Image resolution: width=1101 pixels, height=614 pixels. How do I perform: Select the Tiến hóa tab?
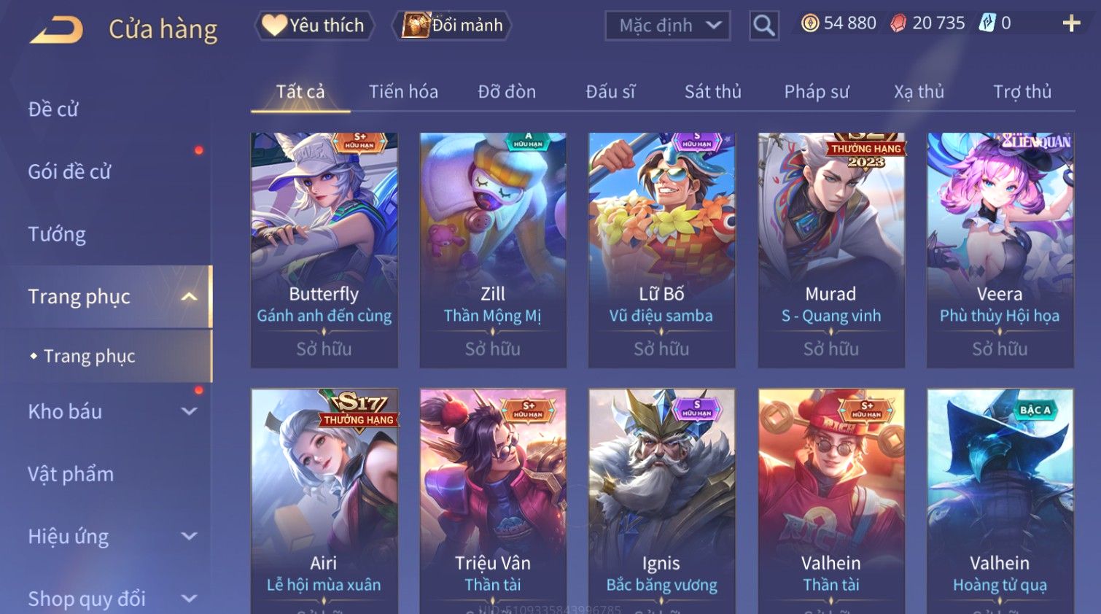(403, 92)
